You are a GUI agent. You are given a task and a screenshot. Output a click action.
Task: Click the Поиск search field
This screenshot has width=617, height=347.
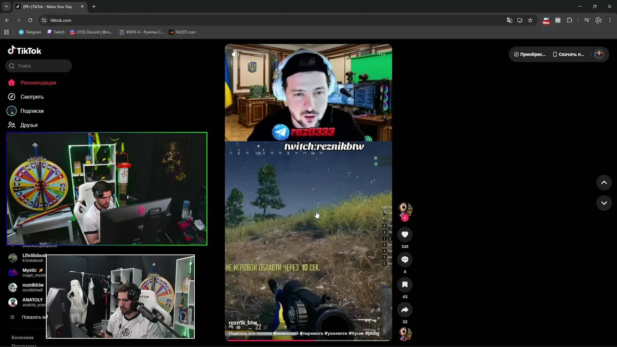(x=39, y=66)
